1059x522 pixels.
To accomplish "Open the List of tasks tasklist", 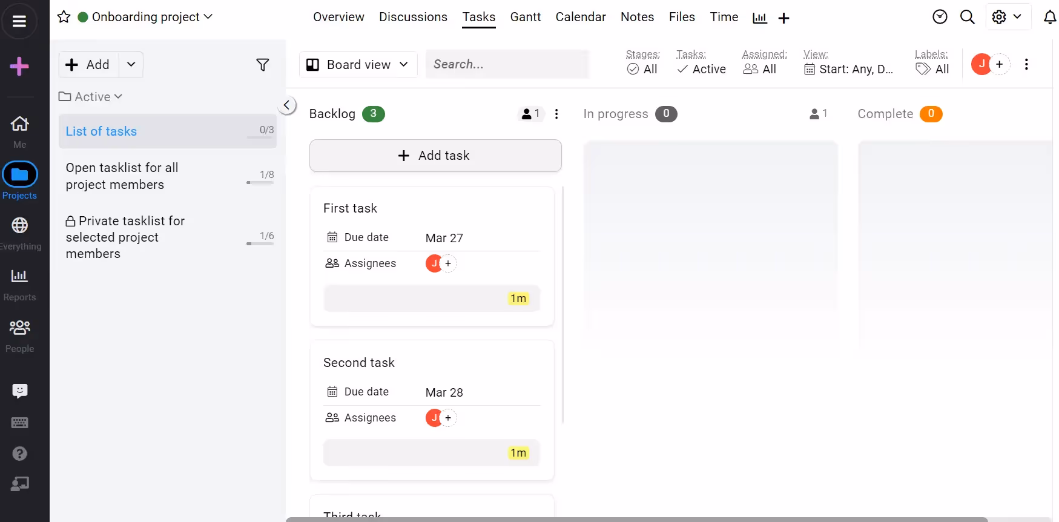I will pos(101,131).
